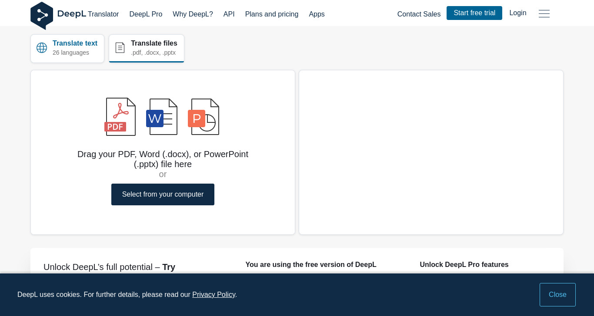The image size is (594, 316).
Task: Click the DeepL hexagon logo
Action: (x=42, y=15)
